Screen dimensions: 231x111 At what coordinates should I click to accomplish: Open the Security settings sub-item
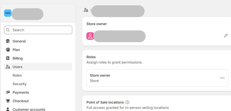point(20,84)
